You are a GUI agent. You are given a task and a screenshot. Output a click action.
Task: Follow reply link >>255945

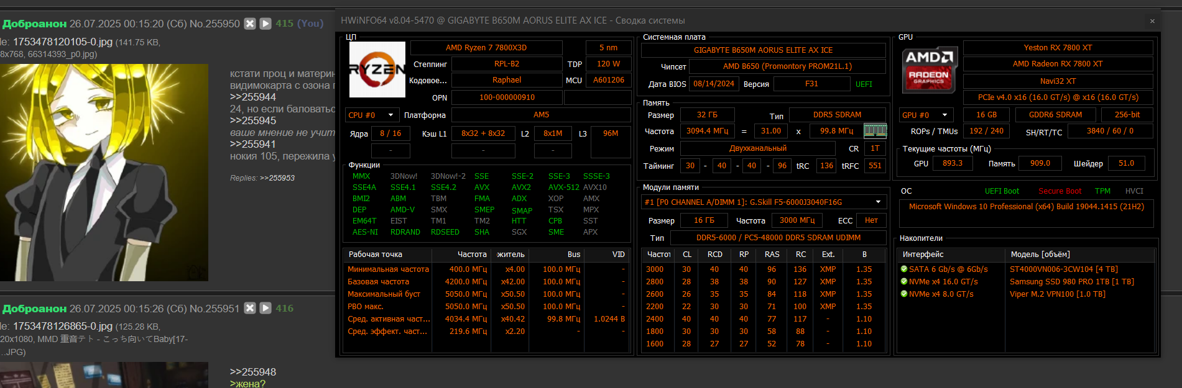coord(253,120)
